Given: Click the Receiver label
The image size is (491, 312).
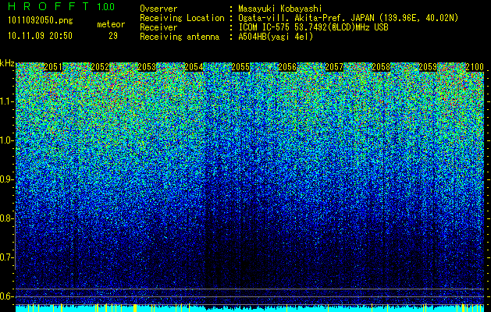Looking at the screenshot, I should 158,27.
